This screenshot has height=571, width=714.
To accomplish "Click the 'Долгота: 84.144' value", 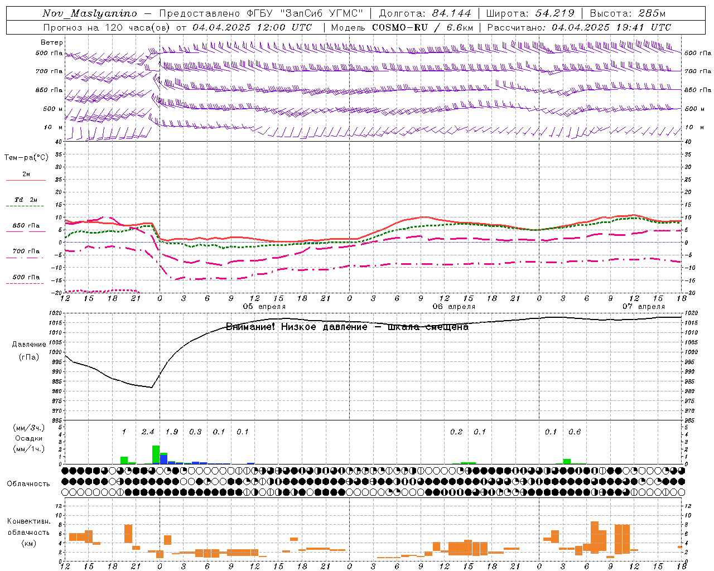I will [425, 13].
